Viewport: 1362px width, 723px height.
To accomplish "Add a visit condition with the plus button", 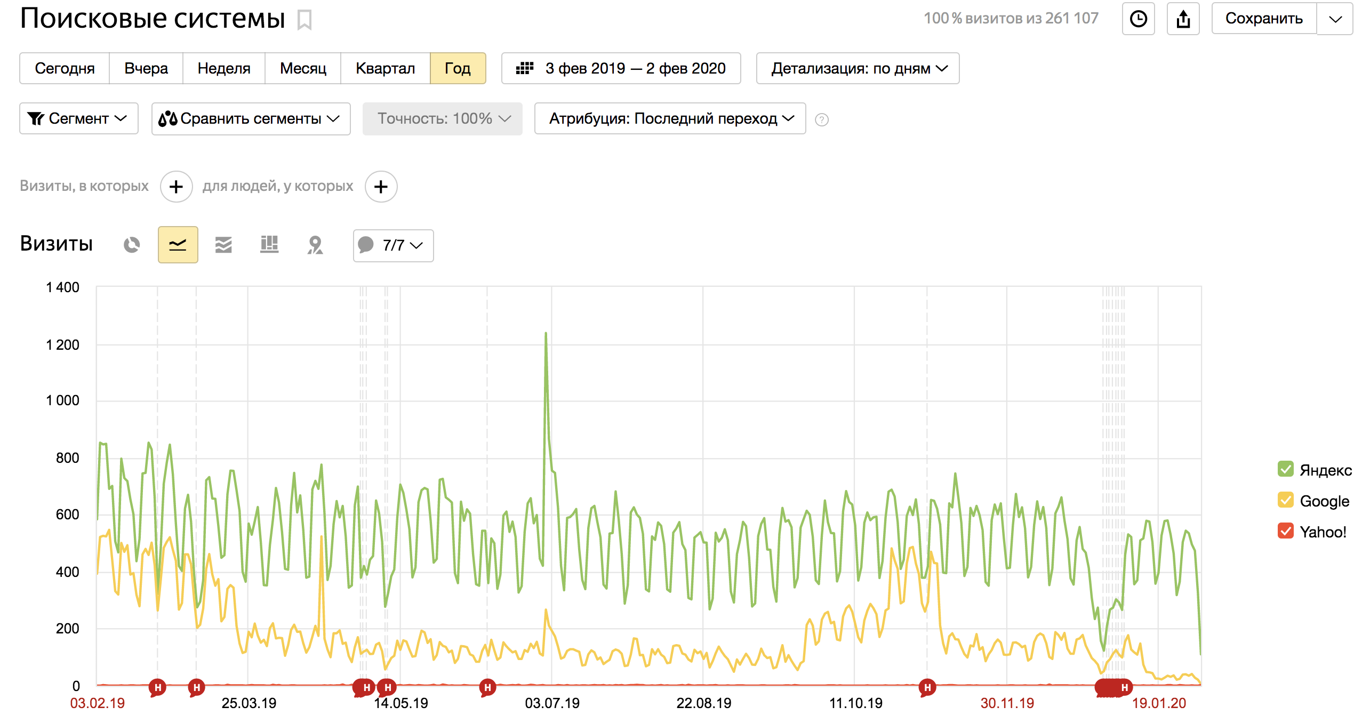I will tap(176, 187).
